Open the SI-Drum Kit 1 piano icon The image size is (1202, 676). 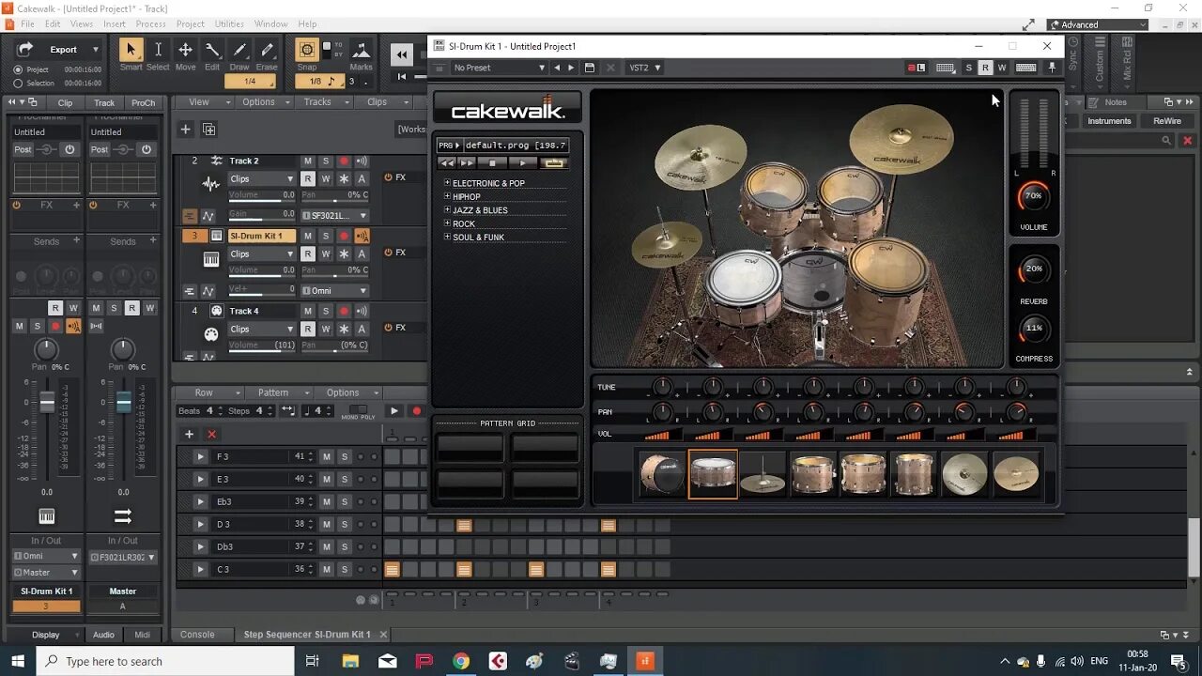[211, 259]
